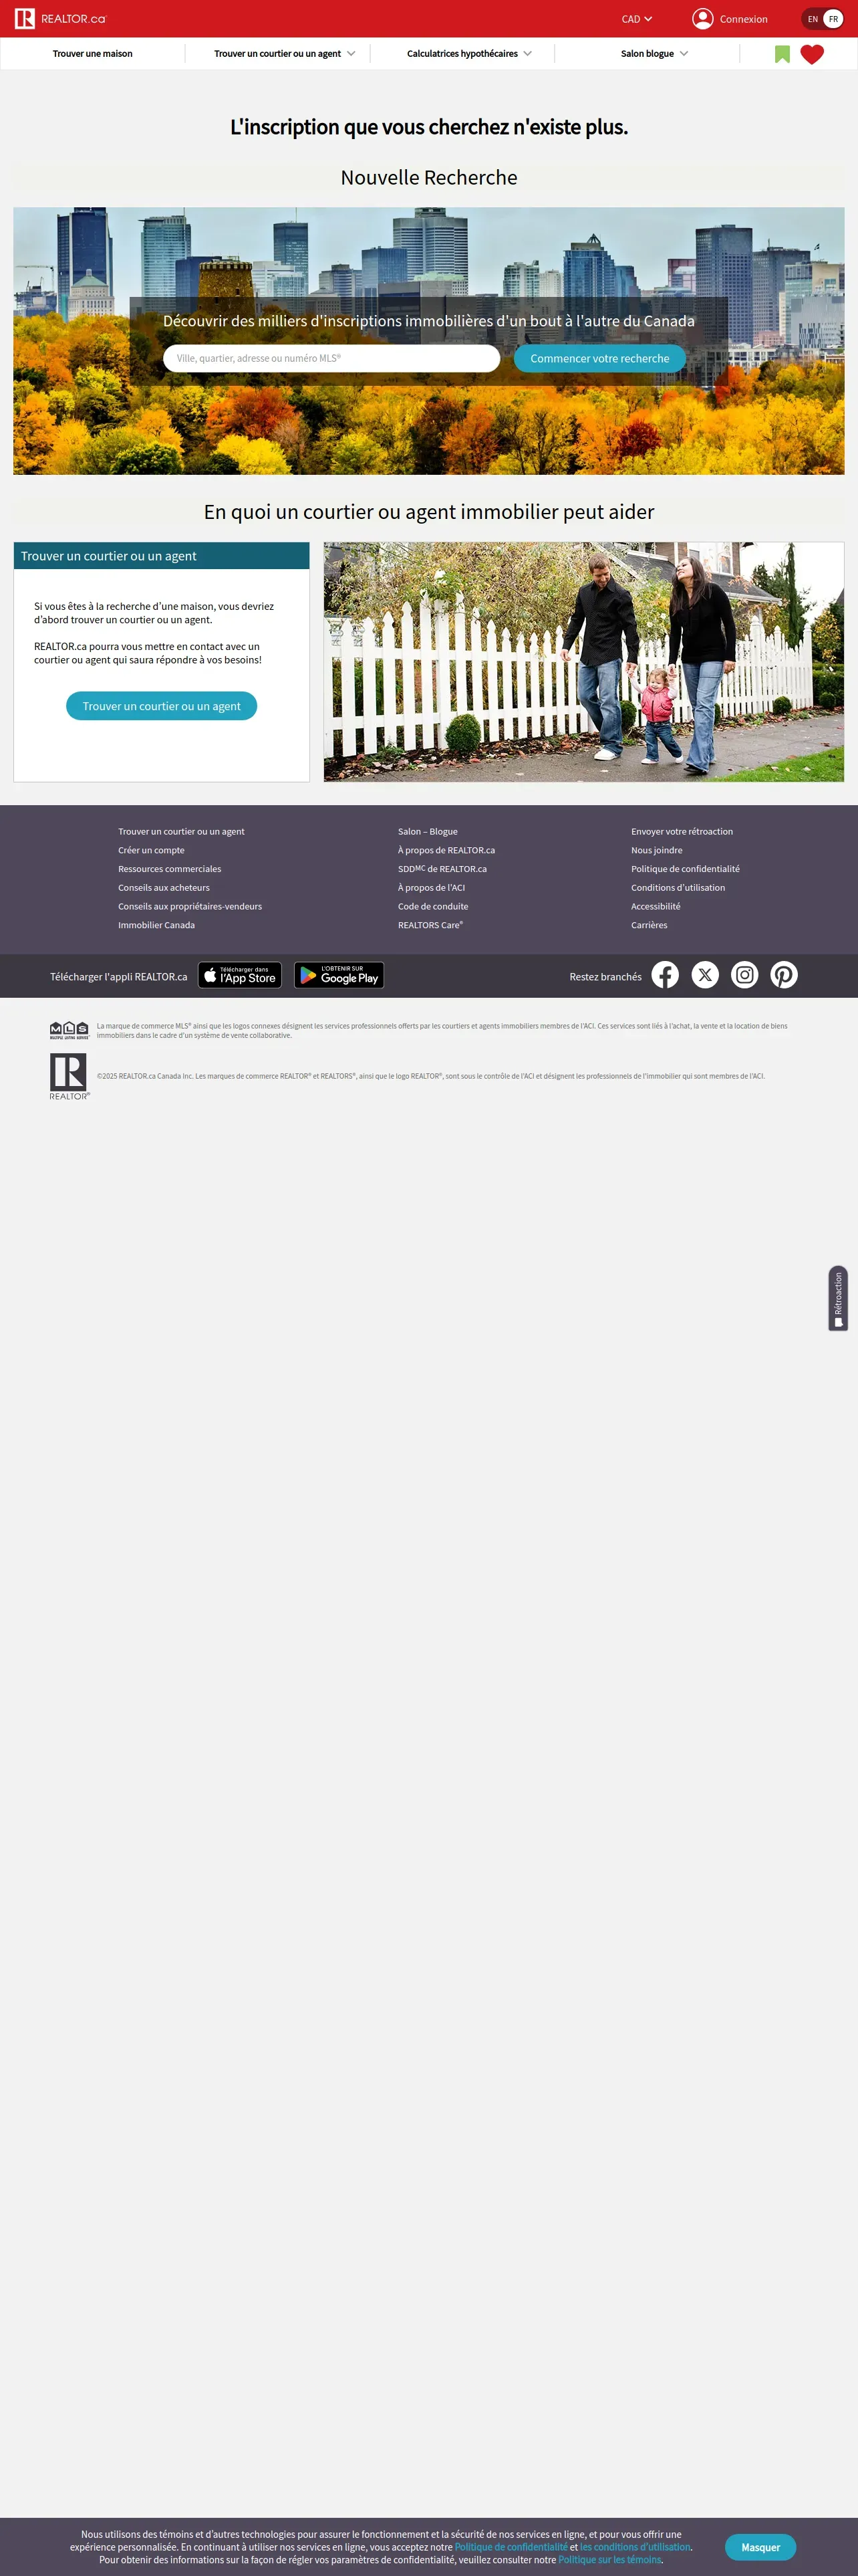Open the side Rétroaction feedback tab
The width and height of the screenshot is (858, 2576).
point(838,1299)
